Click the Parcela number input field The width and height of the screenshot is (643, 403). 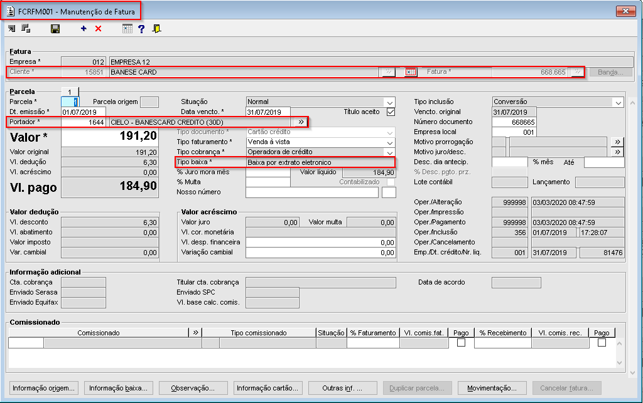(x=70, y=102)
